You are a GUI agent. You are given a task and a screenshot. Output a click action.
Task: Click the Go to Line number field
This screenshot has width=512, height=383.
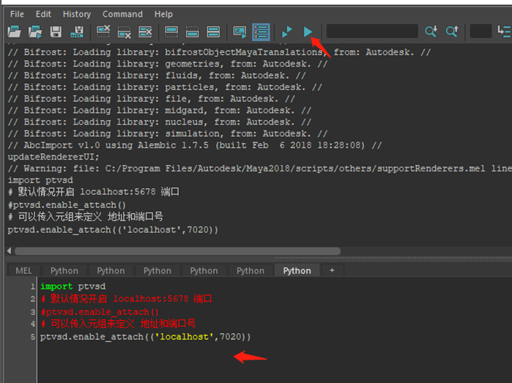coord(481,31)
